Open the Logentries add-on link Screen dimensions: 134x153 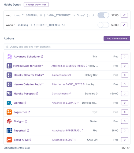pos(20,112)
